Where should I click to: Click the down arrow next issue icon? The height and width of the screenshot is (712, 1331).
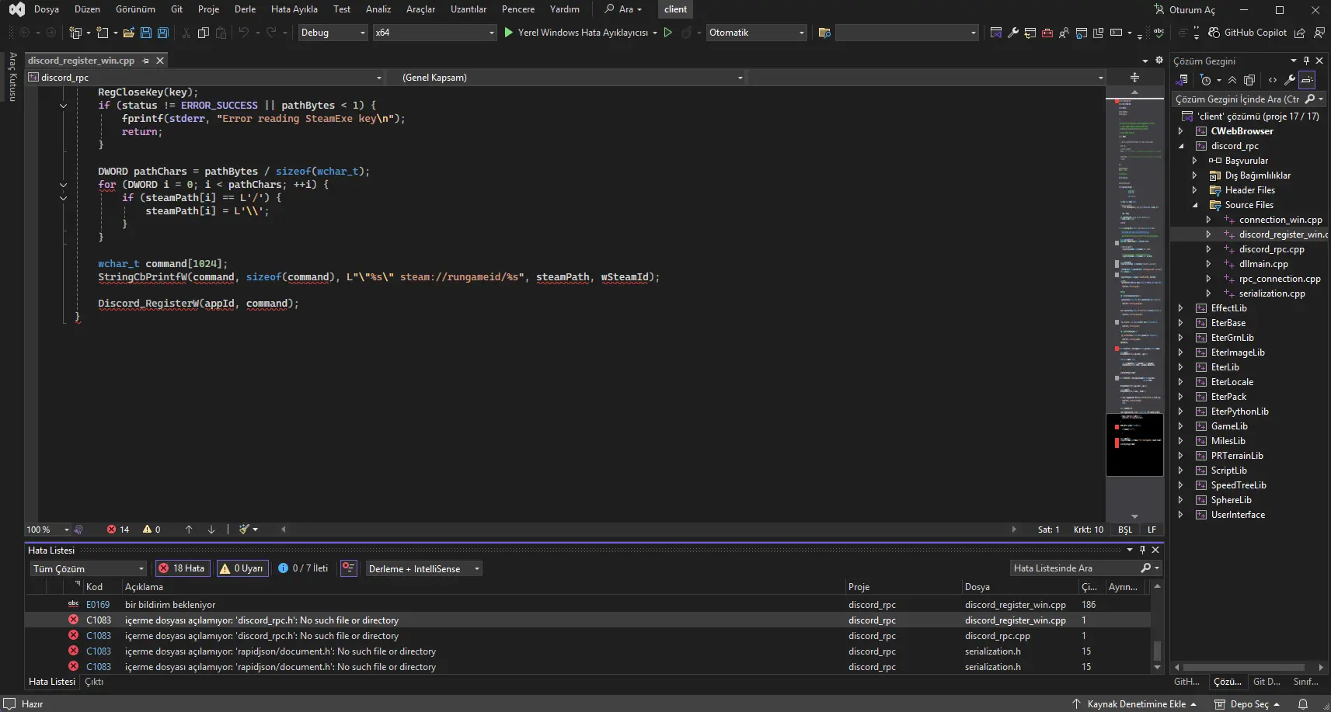coord(211,530)
